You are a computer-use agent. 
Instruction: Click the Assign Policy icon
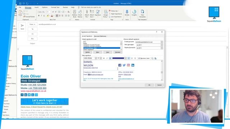[x=106, y=12]
